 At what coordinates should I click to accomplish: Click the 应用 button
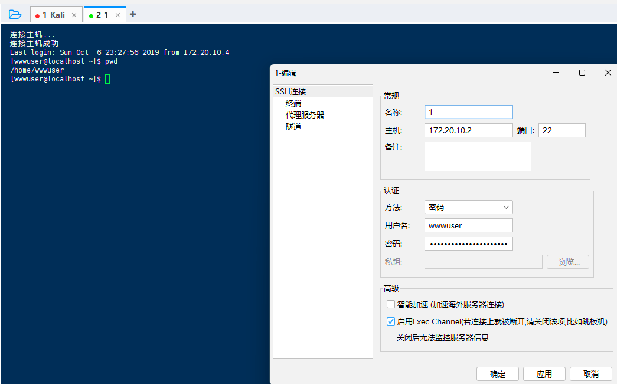[x=544, y=374]
